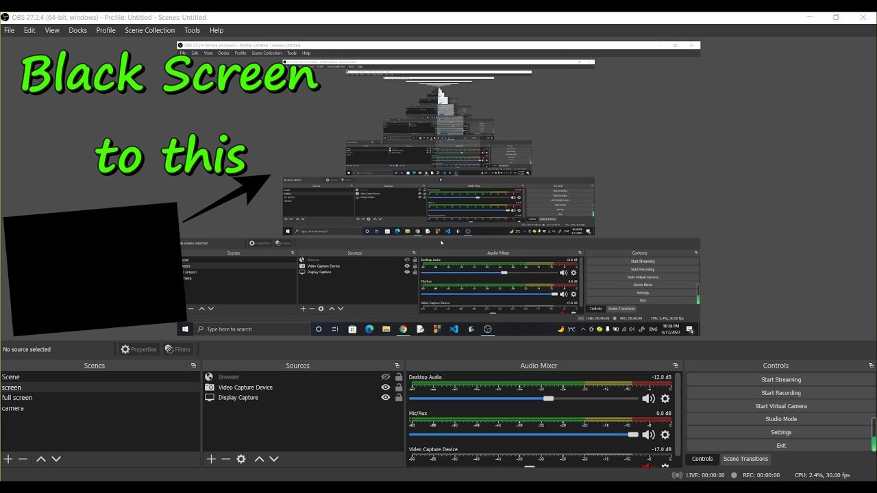The width and height of the screenshot is (877, 493).
Task: Toggle lock on Display Capture source
Action: tap(399, 398)
